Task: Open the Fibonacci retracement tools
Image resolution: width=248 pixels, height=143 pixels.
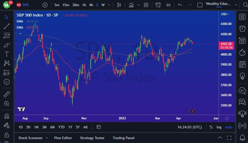Action: click(7, 35)
